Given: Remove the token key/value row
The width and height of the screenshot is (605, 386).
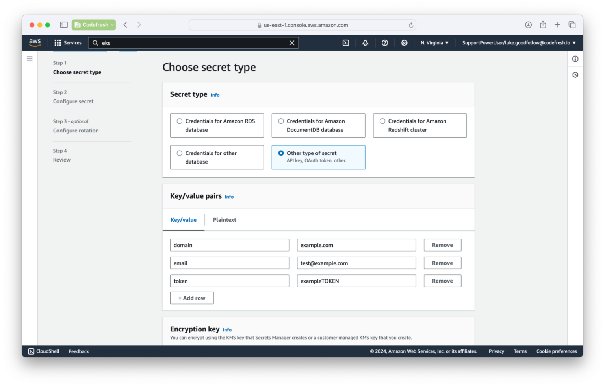Looking at the screenshot, I should click(442, 281).
